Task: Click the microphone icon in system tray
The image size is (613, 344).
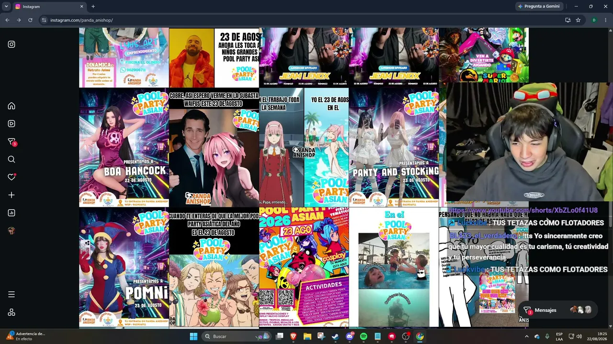Action: (547, 336)
